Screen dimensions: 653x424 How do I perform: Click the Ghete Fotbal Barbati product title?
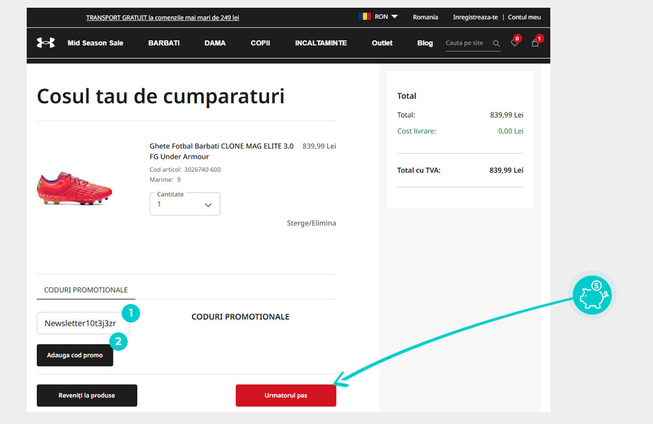click(221, 151)
